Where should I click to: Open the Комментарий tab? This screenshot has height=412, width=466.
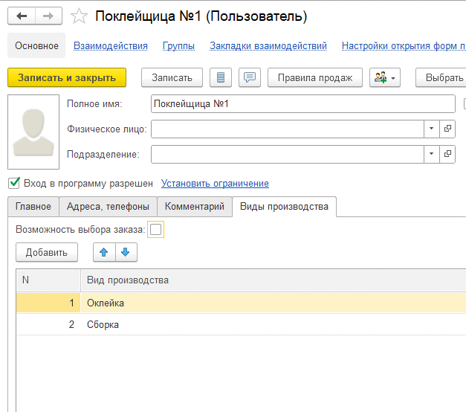(x=194, y=207)
